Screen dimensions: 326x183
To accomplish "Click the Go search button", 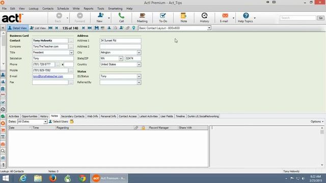I will (x=320, y=18).
